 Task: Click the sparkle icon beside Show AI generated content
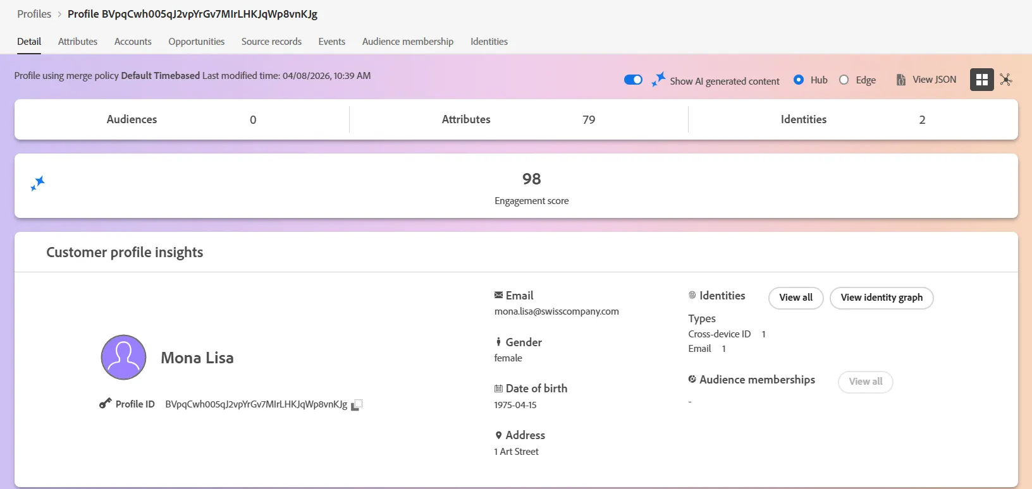tap(658, 80)
